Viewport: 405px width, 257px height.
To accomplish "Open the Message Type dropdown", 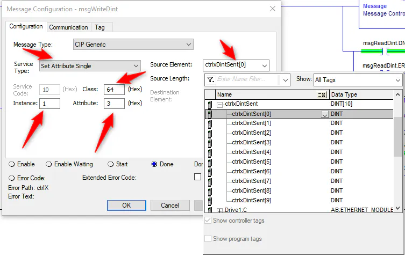I will [x=188, y=44].
